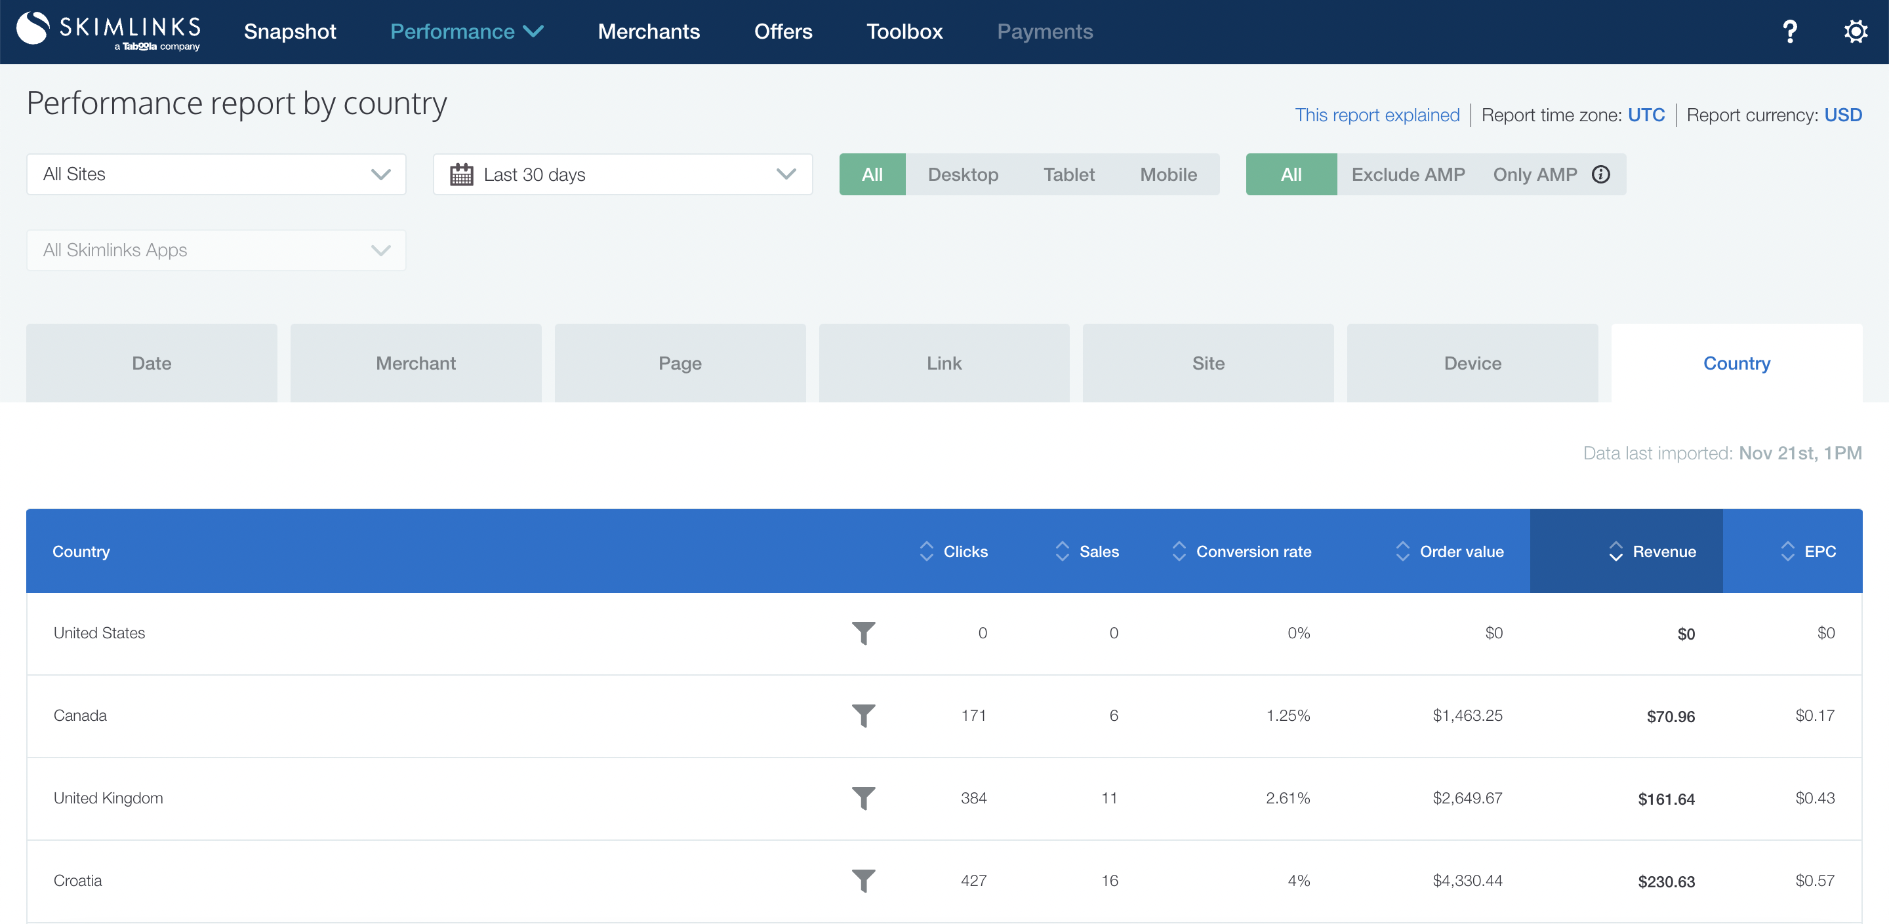Click the Croatia row name
The image size is (1889, 924).
point(78,881)
